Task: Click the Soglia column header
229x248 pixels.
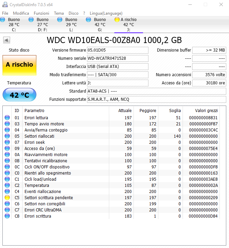Action: [171, 111]
